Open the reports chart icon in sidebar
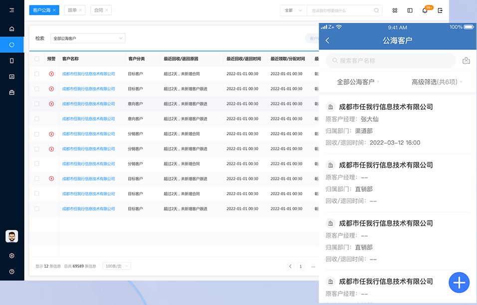Viewport: 477px width, 305px height. coord(11,76)
